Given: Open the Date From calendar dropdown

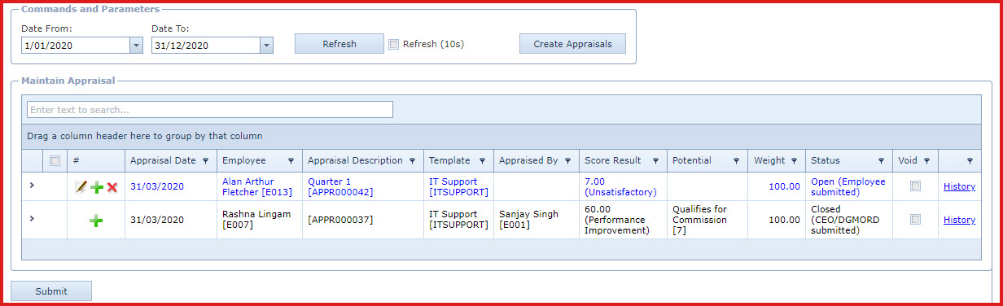Looking at the screenshot, I should pos(136,46).
